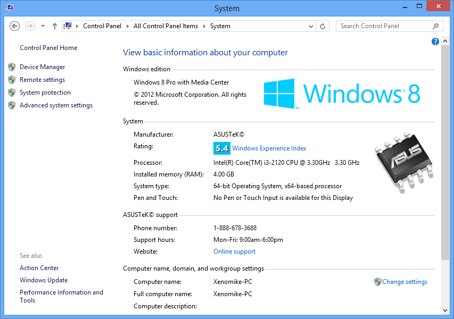The width and height of the screenshot is (454, 319).
Task: Open System protection
Action: [x=45, y=93]
